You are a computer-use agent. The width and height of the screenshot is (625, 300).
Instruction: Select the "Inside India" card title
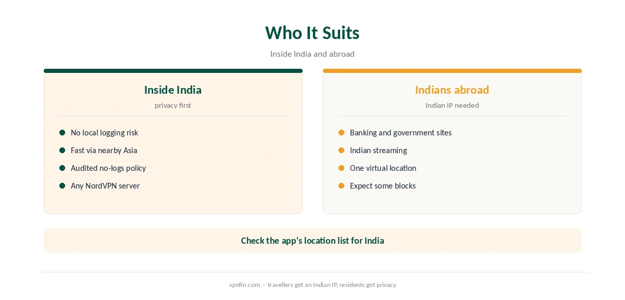pyautogui.click(x=173, y=90)
